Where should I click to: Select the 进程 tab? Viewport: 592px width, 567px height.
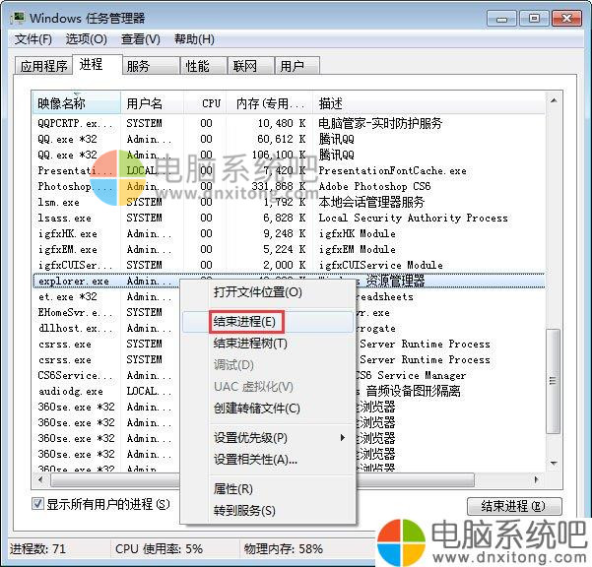(98, 65)
